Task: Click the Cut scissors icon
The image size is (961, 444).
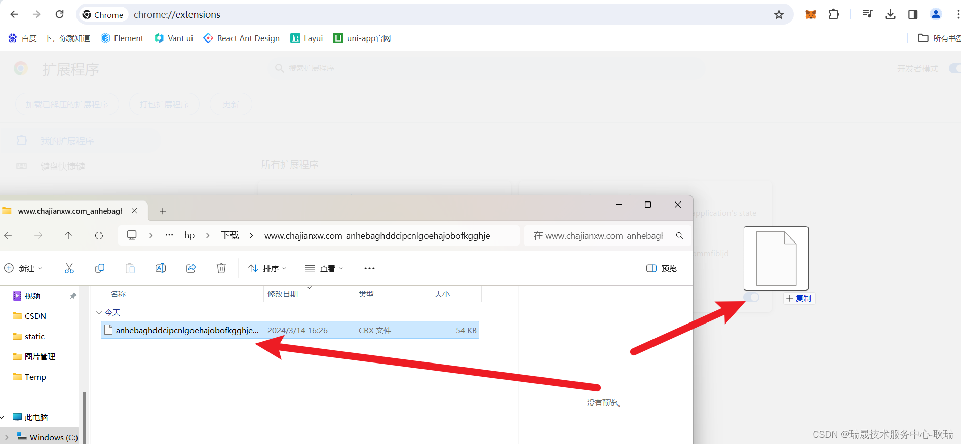Action: pyautogui.click(x=69, y=268)
